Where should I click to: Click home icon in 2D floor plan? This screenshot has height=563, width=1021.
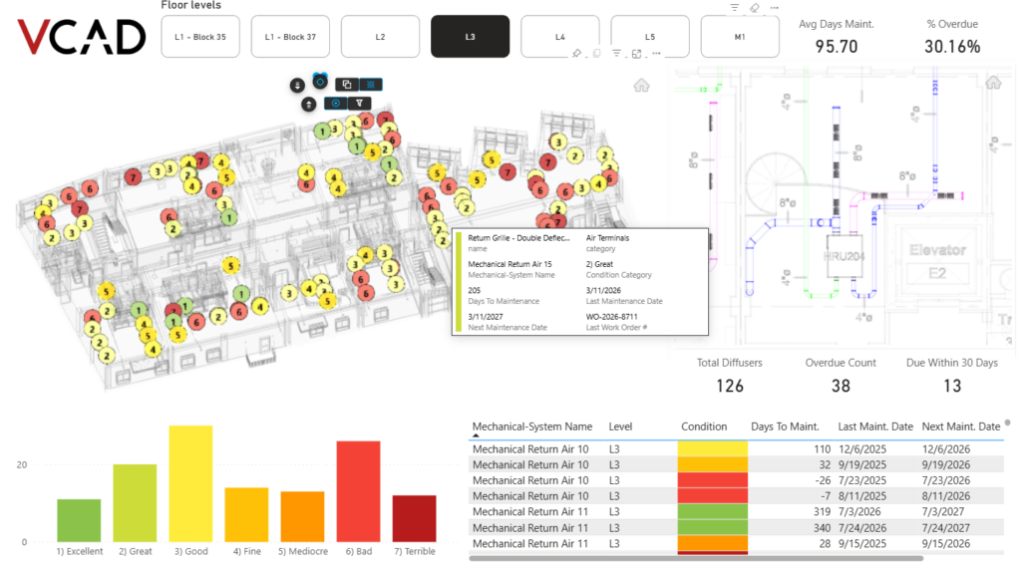(993, 82)
